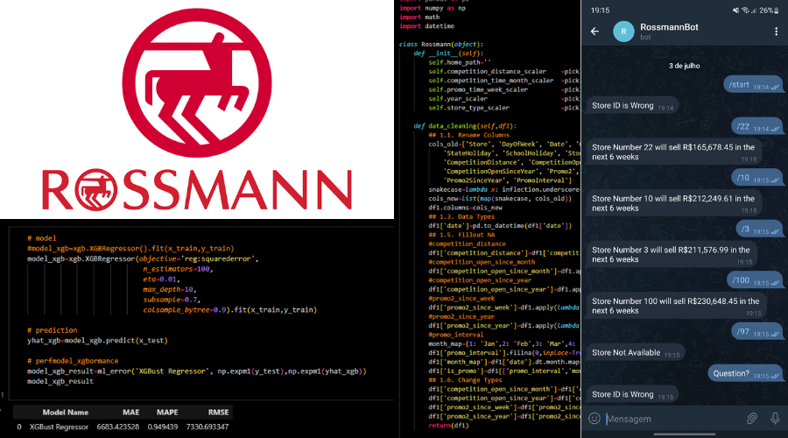This screenshot has height=438, width=788.
Task: Open the emoji picker in message bar
Action: tap(595, 419)
